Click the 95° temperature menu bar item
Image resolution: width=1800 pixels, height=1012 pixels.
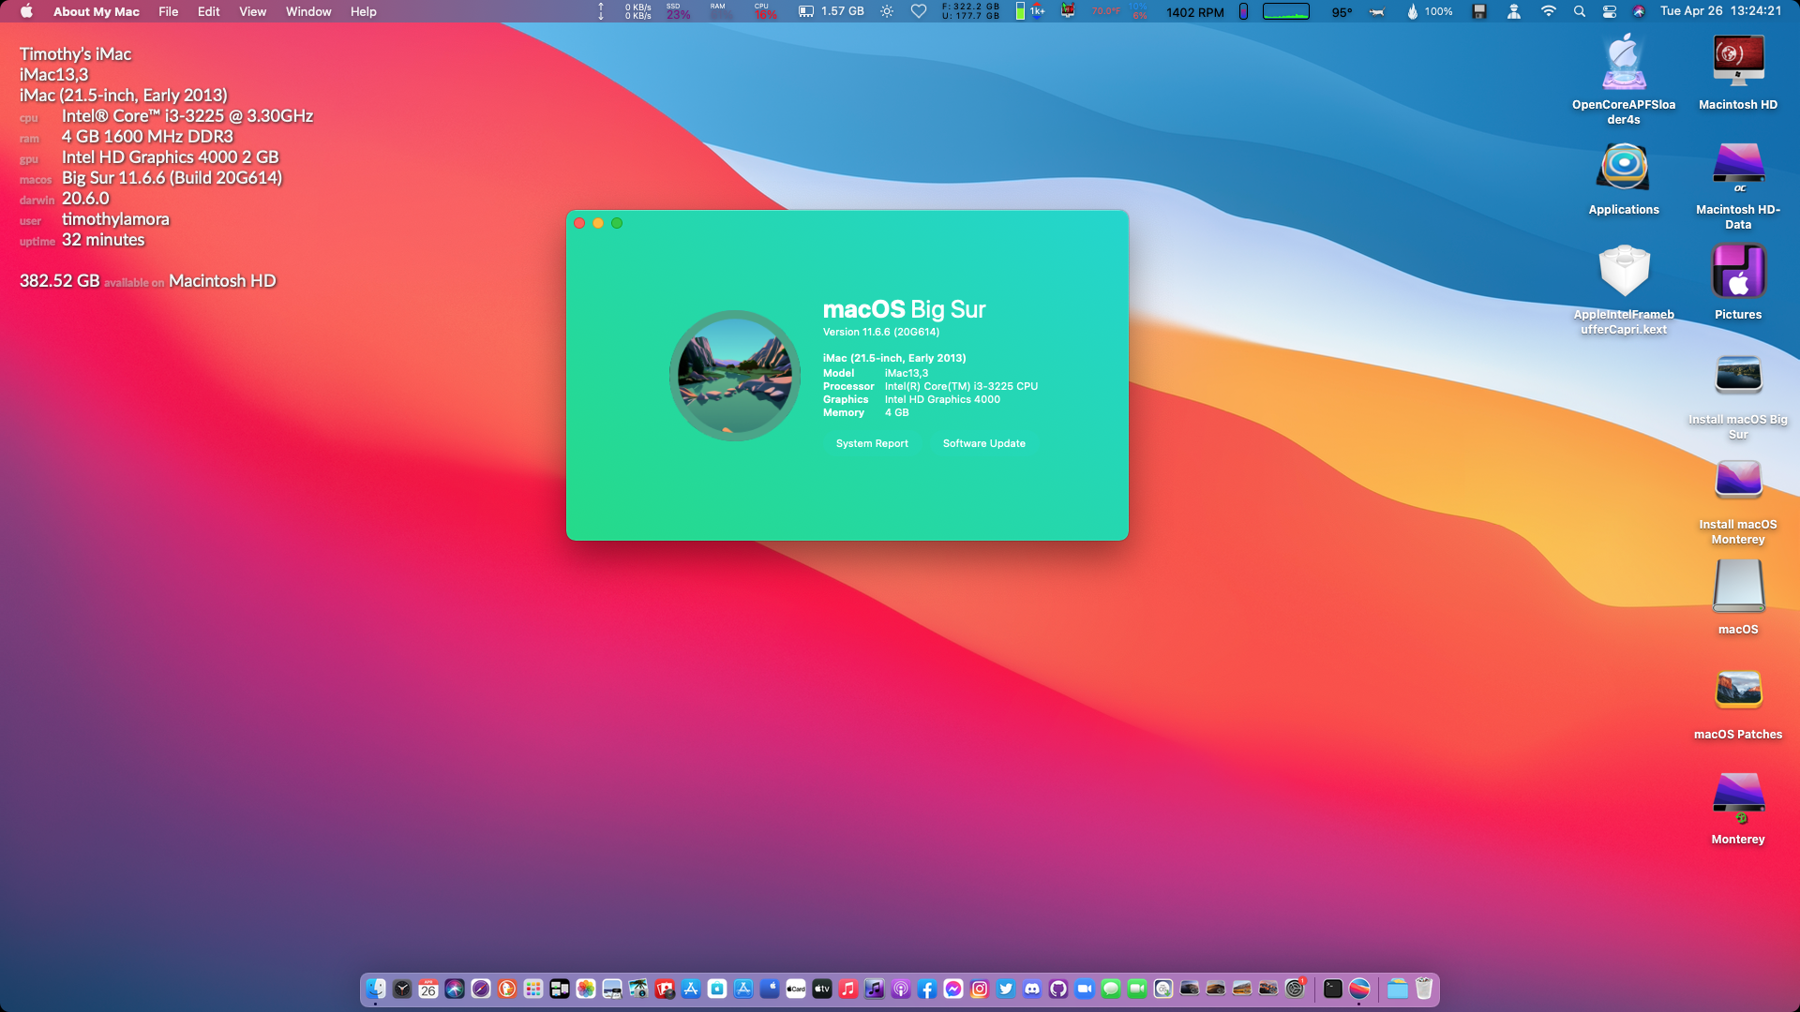(x=1342, y=11)
